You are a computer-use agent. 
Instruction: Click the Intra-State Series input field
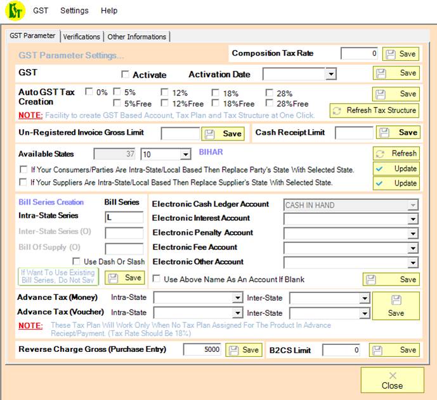tap(124, 218)
